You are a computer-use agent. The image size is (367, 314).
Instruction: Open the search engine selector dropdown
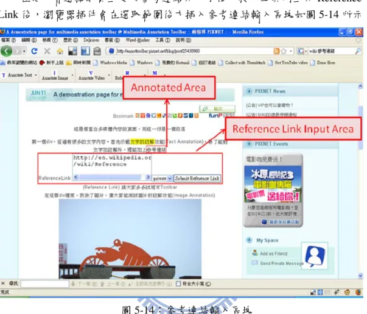(x=302, y=51)
